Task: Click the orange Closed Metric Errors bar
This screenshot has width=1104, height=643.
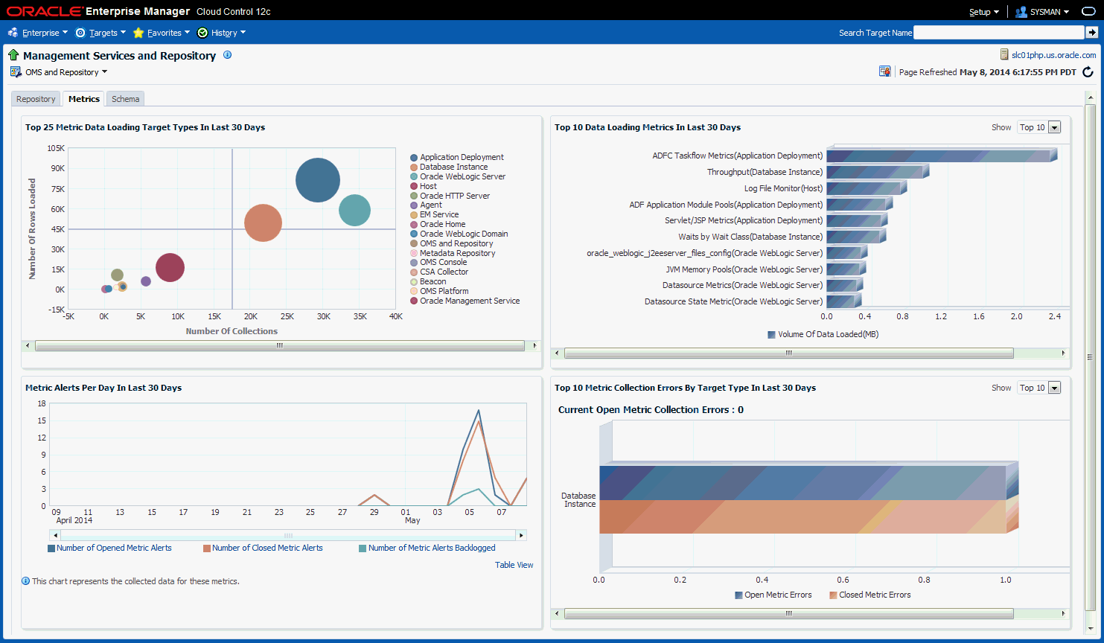Action: pyautogui.click(x=803, y=516)
